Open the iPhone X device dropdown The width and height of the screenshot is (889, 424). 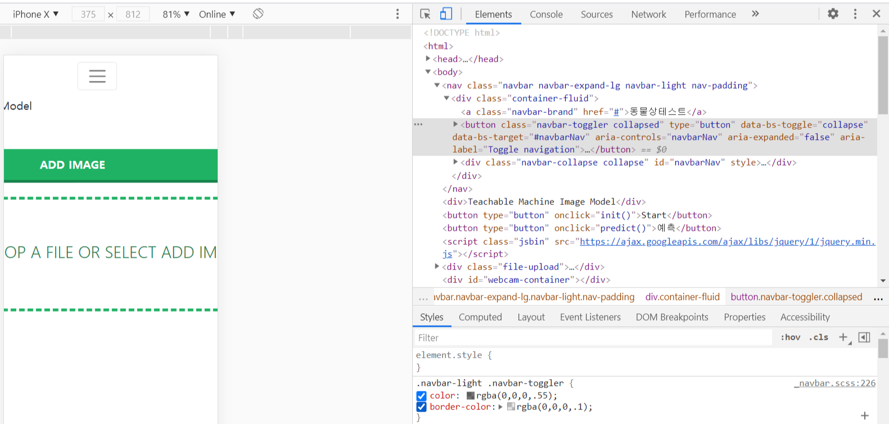pyautogui.click(x=35, y=14)
